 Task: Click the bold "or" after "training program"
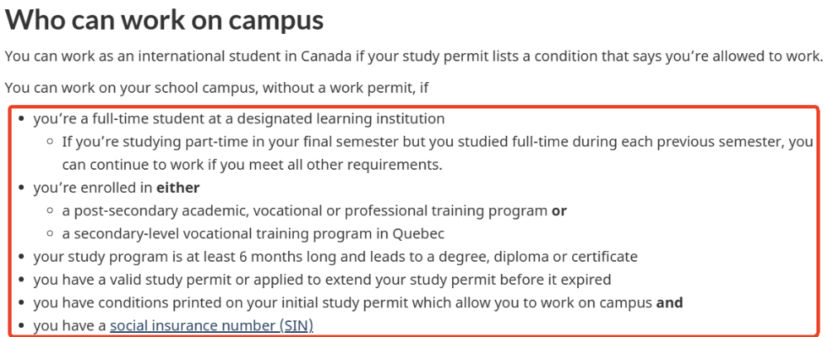point(559,210)
